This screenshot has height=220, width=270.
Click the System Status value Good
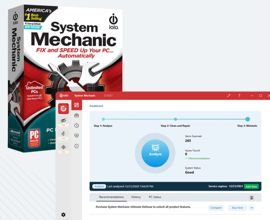point(189,172)
